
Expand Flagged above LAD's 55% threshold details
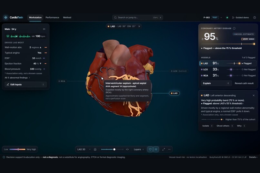click(222, 103)
